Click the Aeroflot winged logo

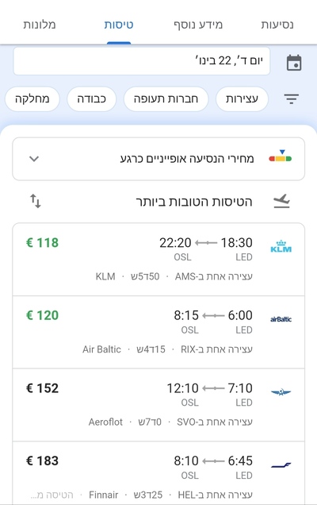(x=281, y=392)
